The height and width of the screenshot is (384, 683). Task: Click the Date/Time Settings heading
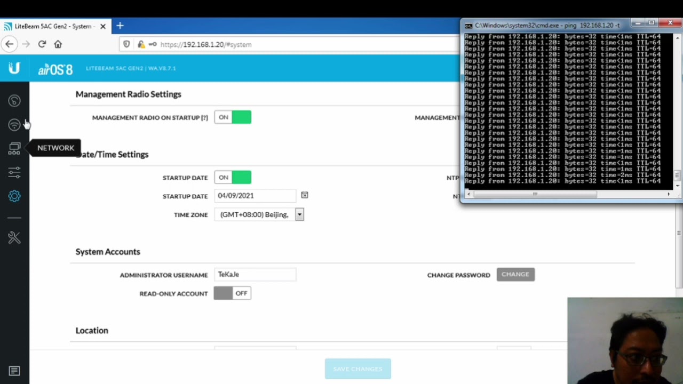click(112, 154)
